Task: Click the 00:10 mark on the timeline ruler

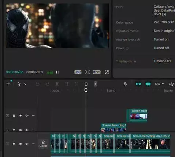Action: tap(112, 91)
